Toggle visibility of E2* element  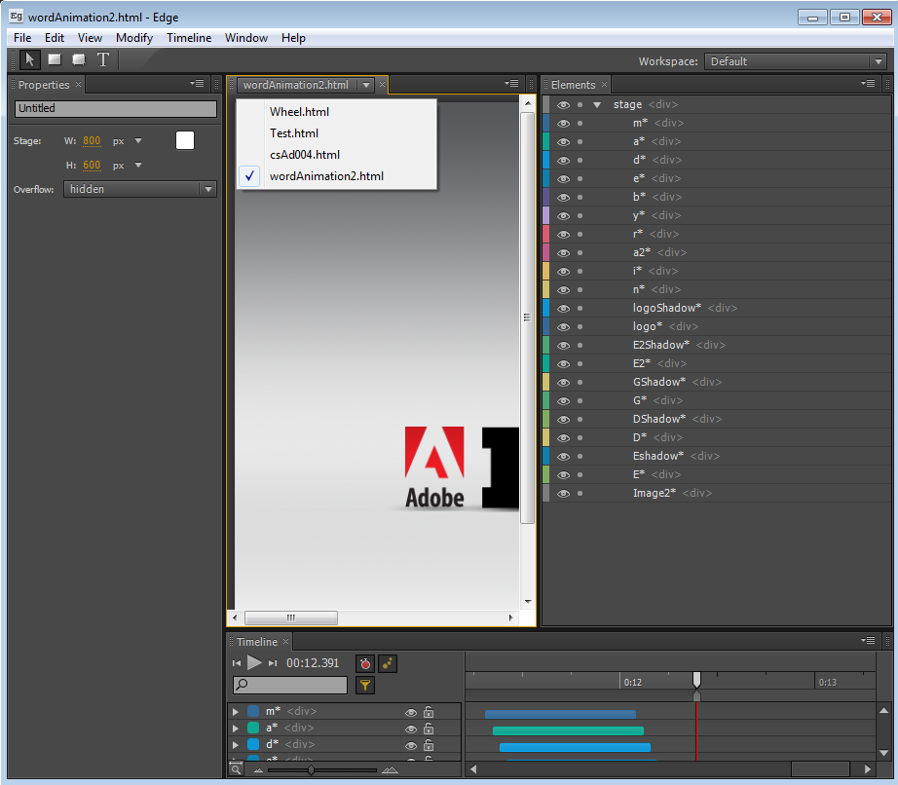(x=564, y=363)
